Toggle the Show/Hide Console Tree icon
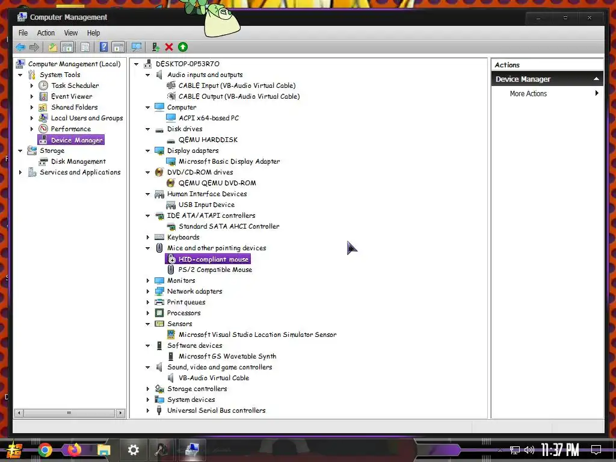Image resolution: width=616 pixels, height=462 pixels. click(x=67, y=48)
